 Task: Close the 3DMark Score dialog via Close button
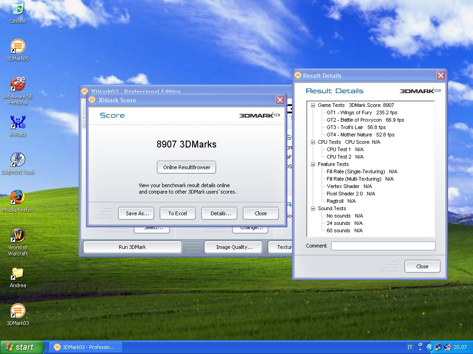click(x=261, y=213)
